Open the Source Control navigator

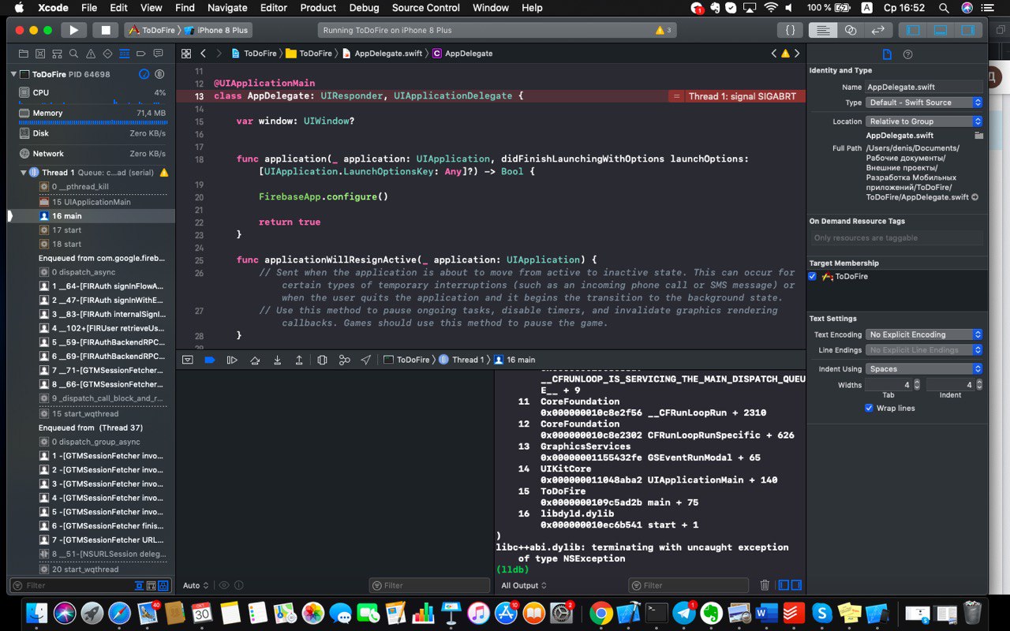(x=40, y=54)
